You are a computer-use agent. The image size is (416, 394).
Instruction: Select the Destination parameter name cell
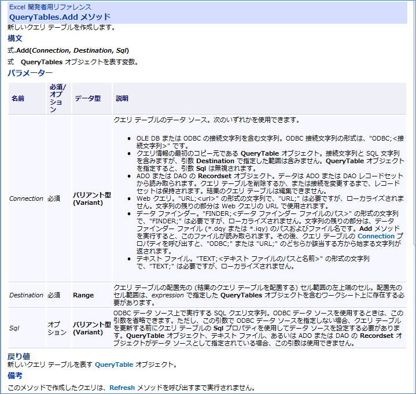(27, 295)
